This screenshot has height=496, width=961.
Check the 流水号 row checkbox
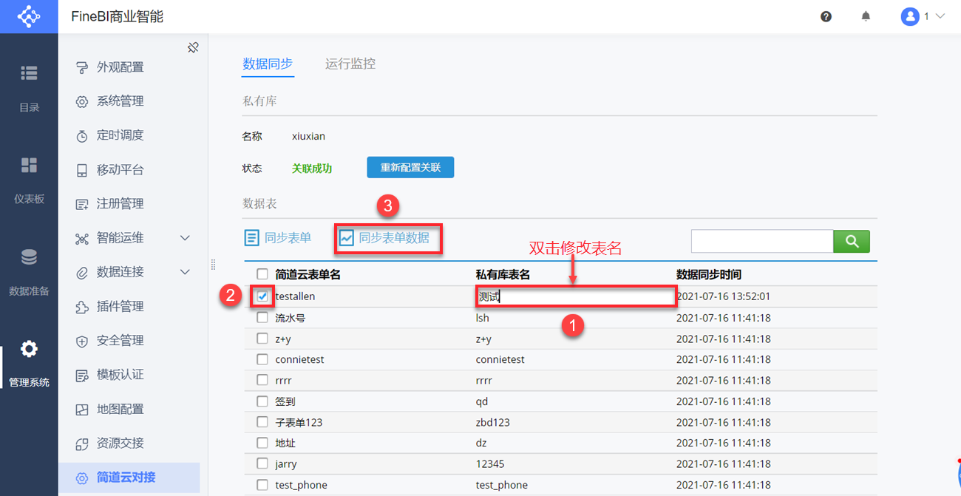click(262, 317)
